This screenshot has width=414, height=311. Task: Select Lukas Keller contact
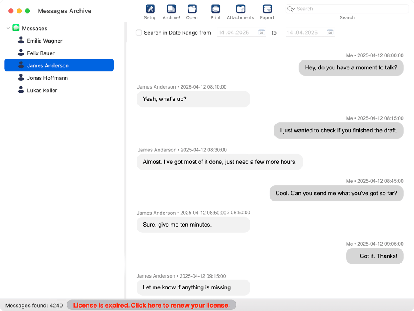click(42, 91)
